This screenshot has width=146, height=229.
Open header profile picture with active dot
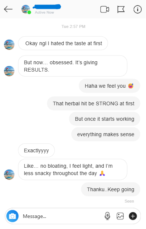tap(26, 9)
